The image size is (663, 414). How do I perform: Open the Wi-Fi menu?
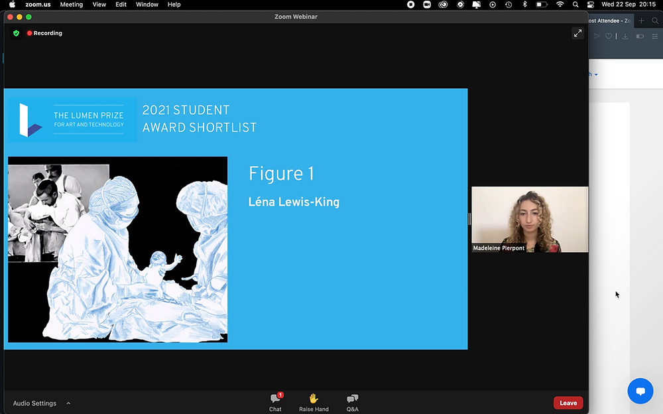click(x=560, y=5)
